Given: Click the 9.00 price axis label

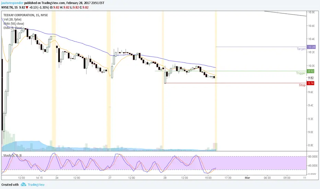Looking at the screenshot, I should point(311,132).
